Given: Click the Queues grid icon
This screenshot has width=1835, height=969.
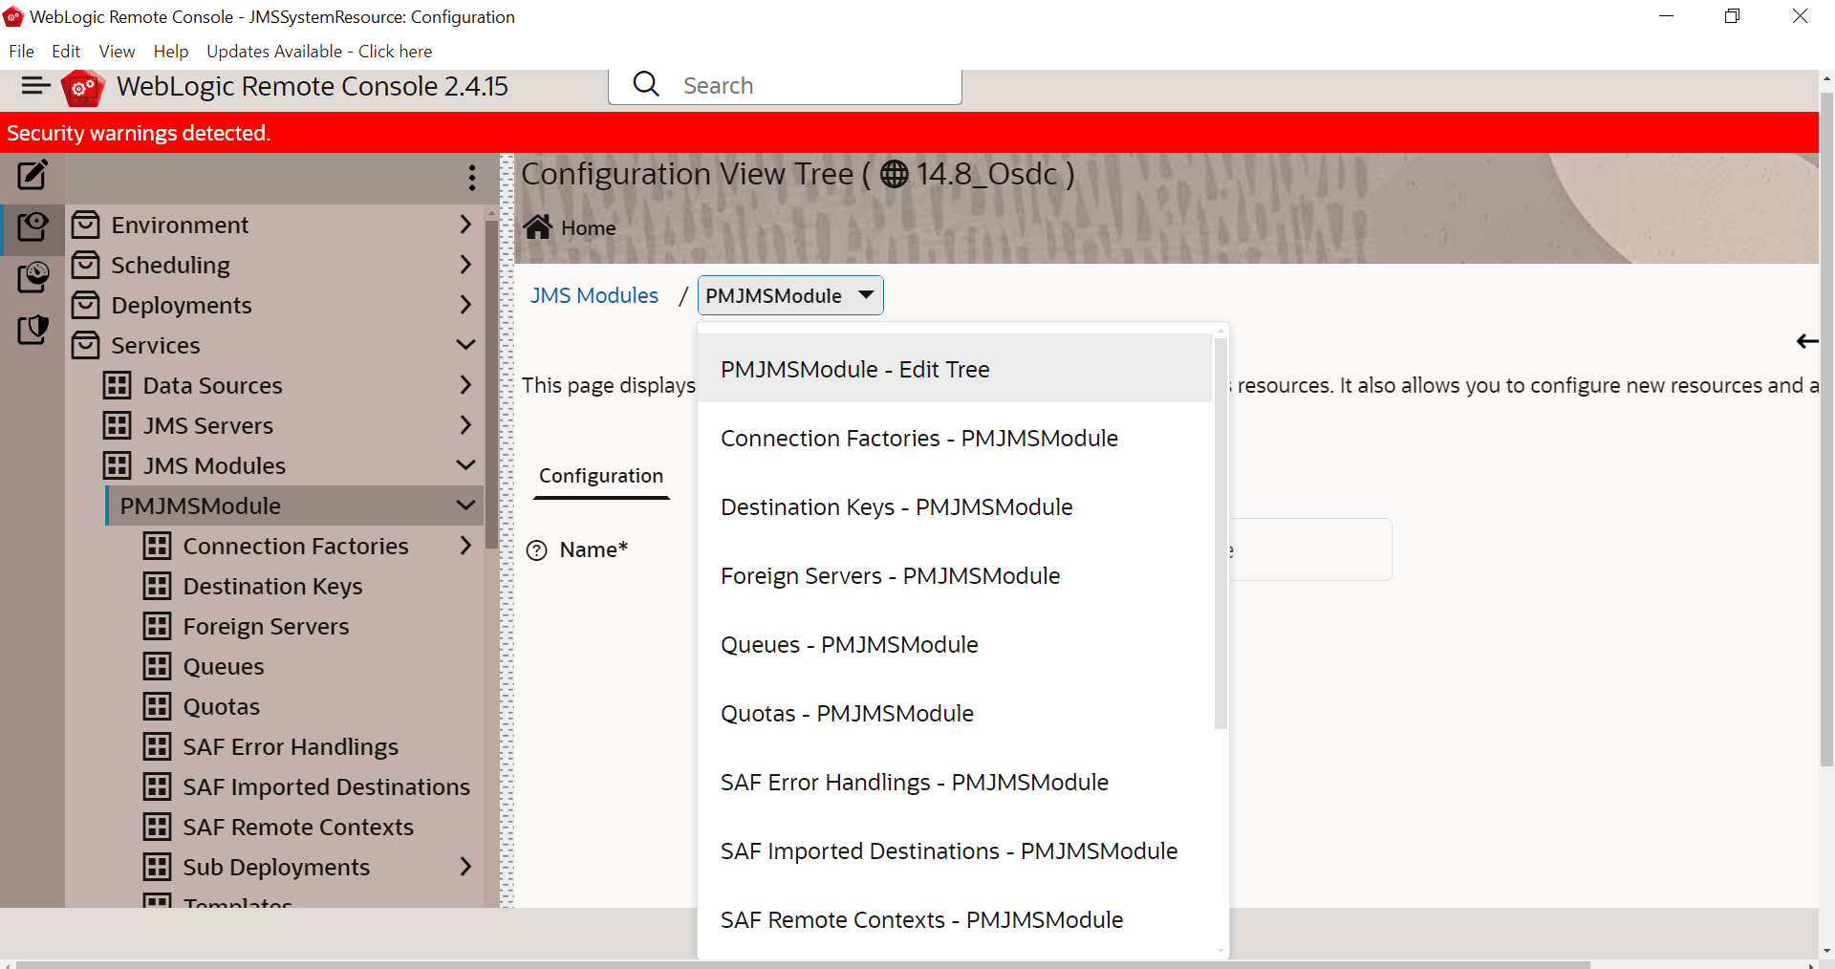Looking at the screenshot, I should coord(158,666).
